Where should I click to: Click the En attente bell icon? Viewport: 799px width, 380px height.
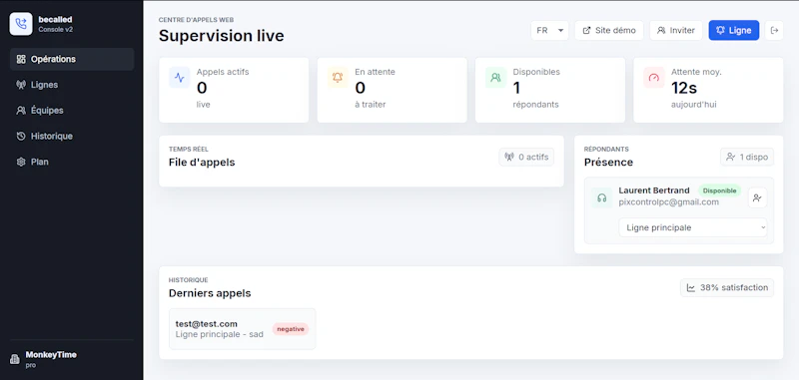(x=338, y=78)
